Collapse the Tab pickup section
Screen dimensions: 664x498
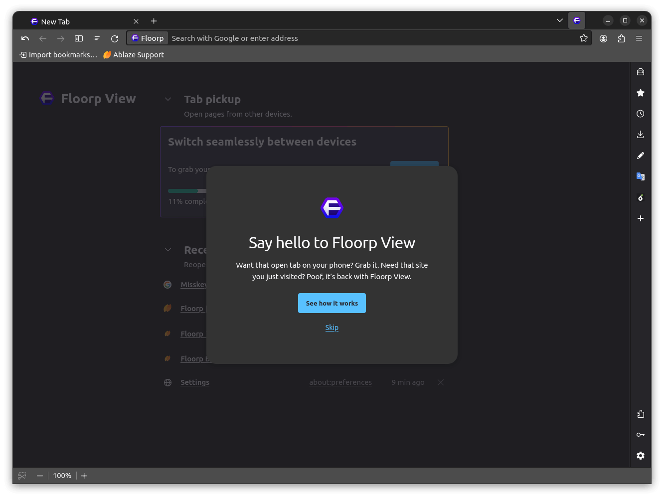168,99
